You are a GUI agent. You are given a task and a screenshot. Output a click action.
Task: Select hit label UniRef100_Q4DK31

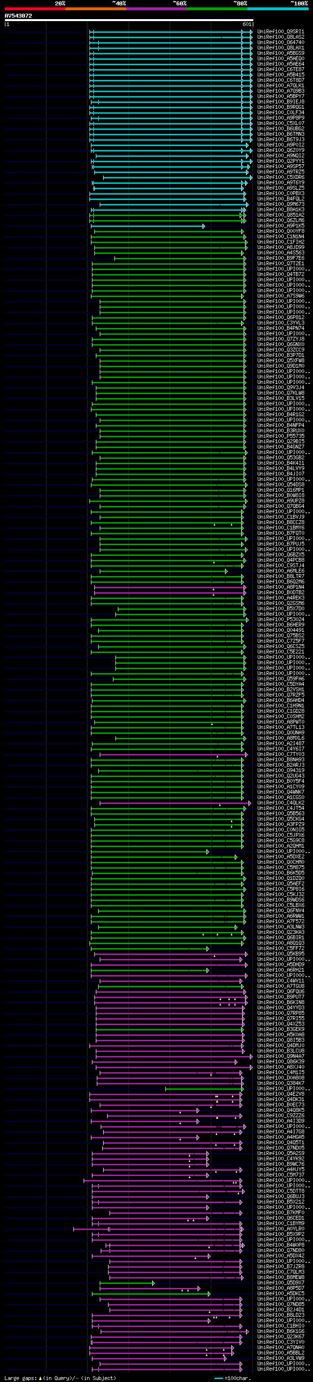[280, 1099]
